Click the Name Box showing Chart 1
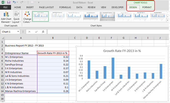The image size is (170, 103). point(9,32)
